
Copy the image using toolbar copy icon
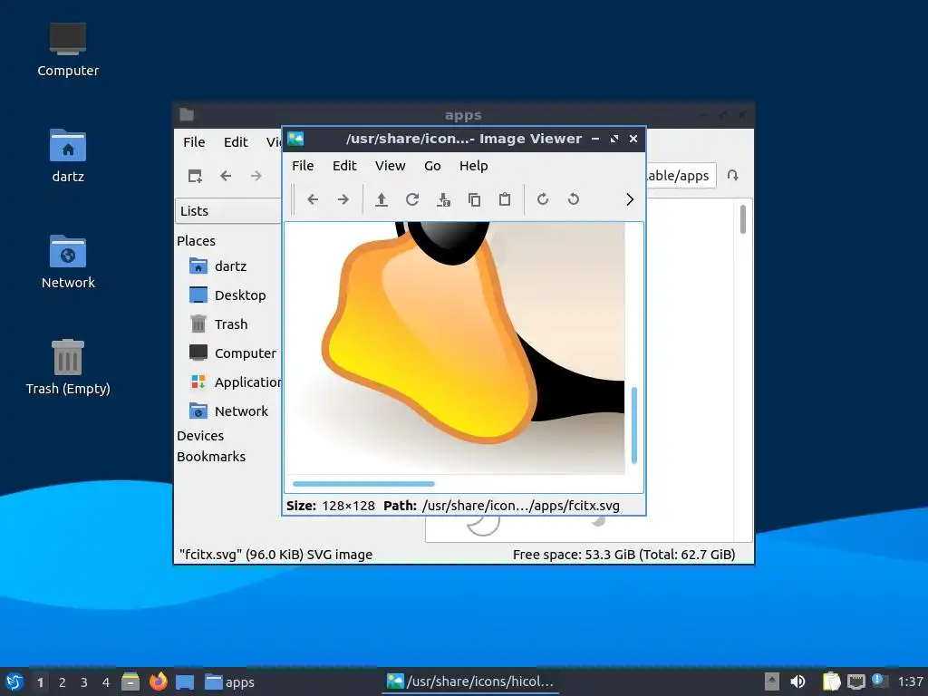(474, 199)
